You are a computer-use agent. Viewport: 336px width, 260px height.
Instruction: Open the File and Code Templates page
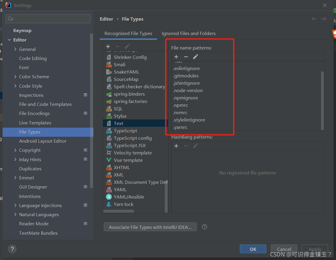[45, 104]
